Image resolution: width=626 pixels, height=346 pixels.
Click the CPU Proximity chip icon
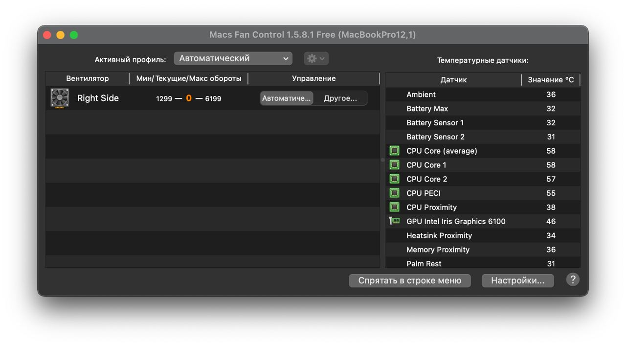tap(394, 207)
